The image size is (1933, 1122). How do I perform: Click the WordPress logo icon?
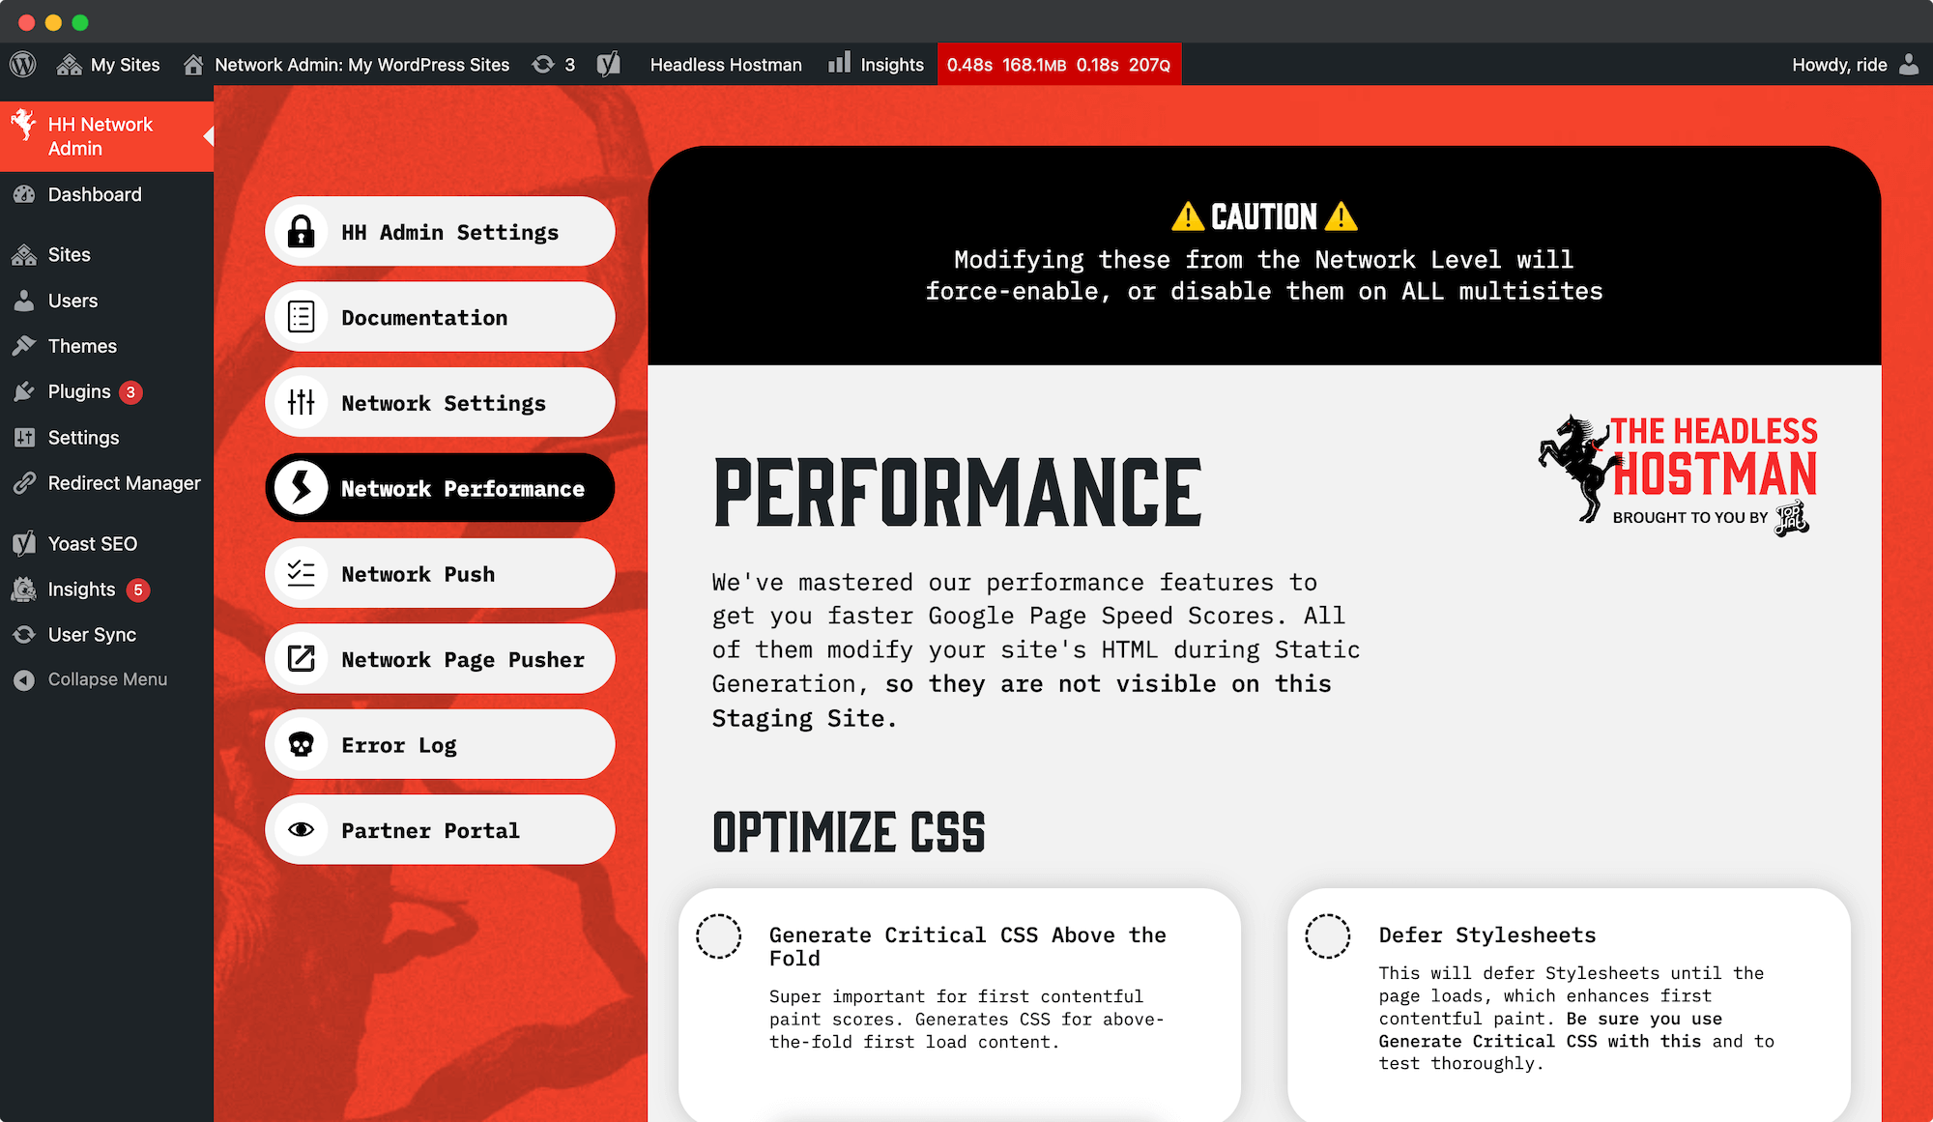23,65
